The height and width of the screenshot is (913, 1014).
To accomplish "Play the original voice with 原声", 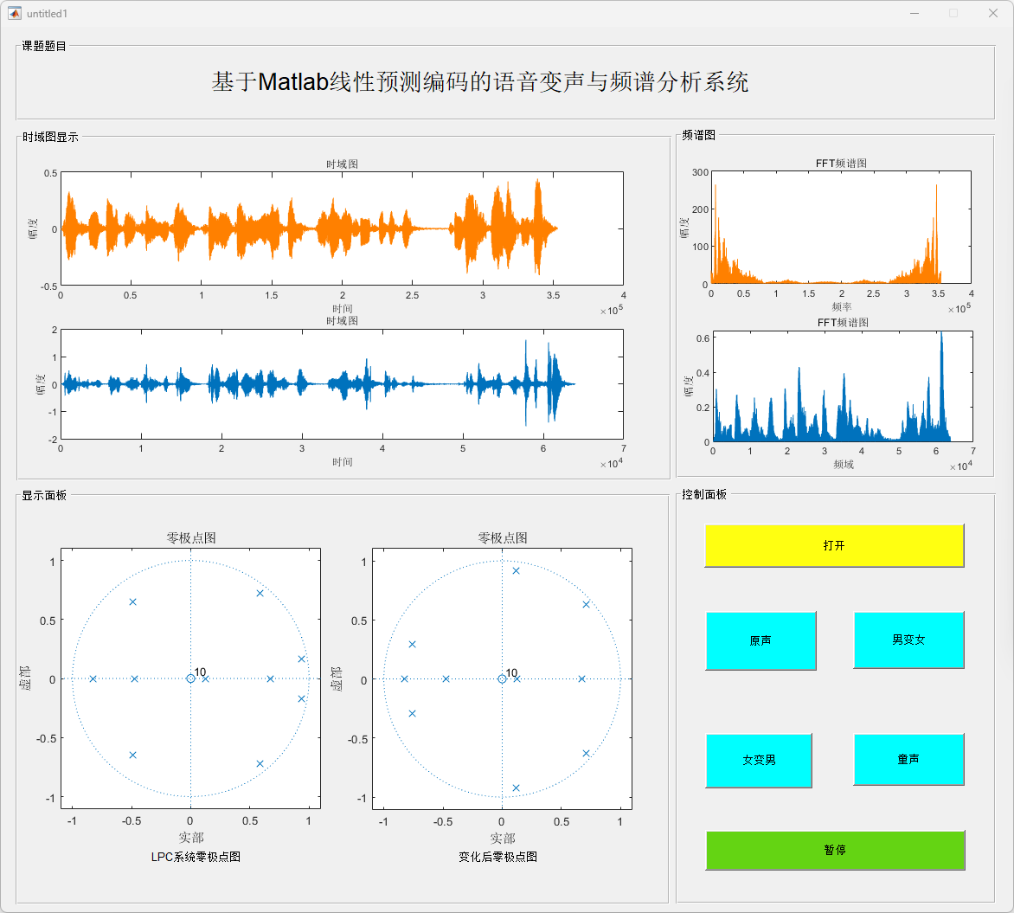I will pyautogui.click(x=760, y=640).
